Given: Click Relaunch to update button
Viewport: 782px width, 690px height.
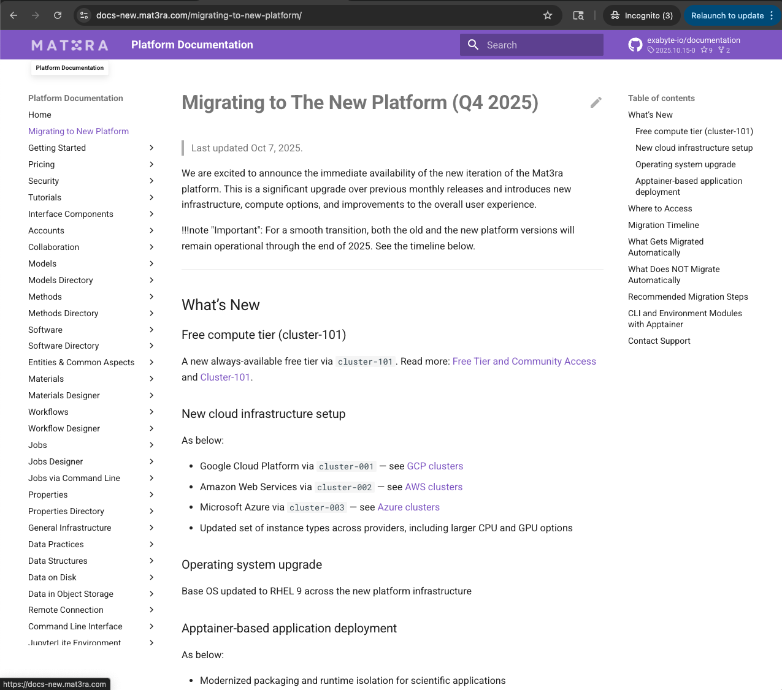Looking at the screenshot, I should [x=727, y=15].
